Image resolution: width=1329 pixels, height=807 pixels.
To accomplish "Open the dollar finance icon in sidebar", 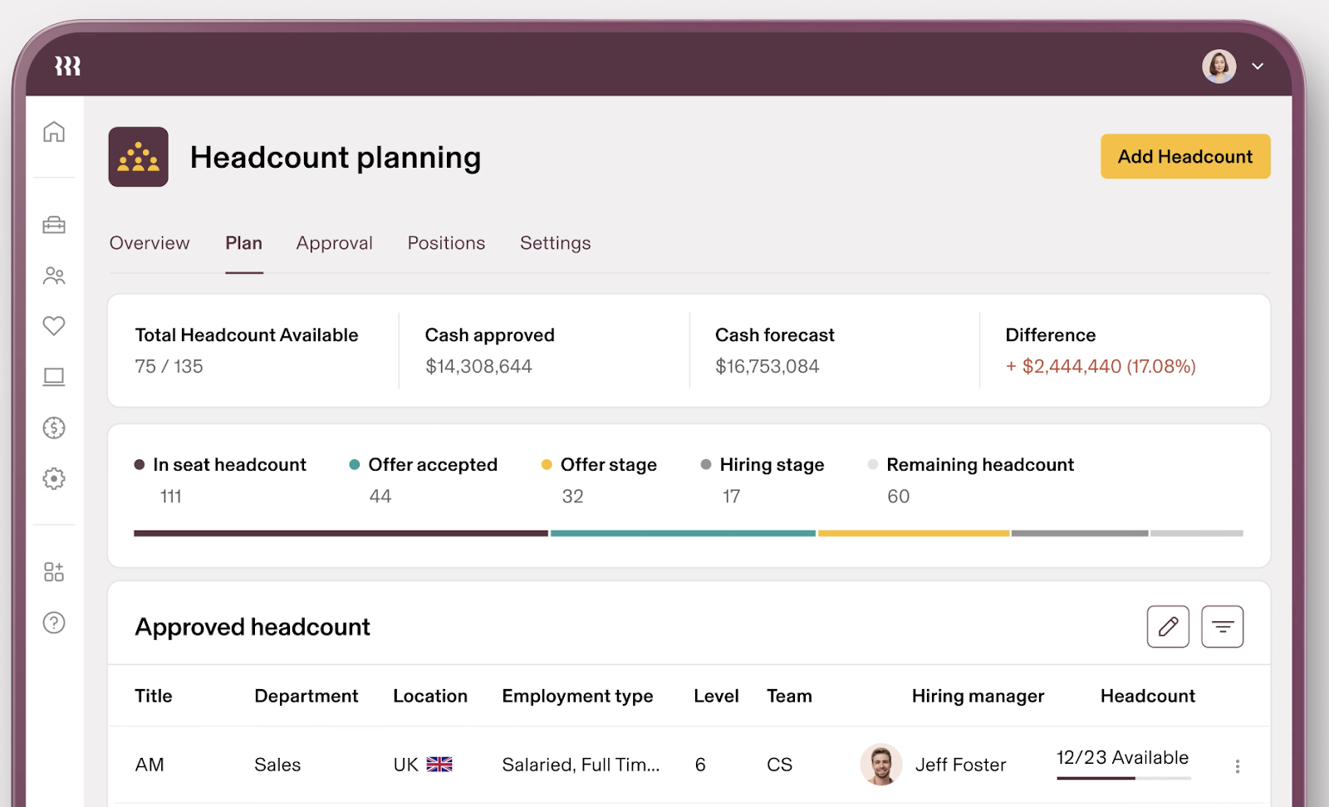I will coord(54,428).
